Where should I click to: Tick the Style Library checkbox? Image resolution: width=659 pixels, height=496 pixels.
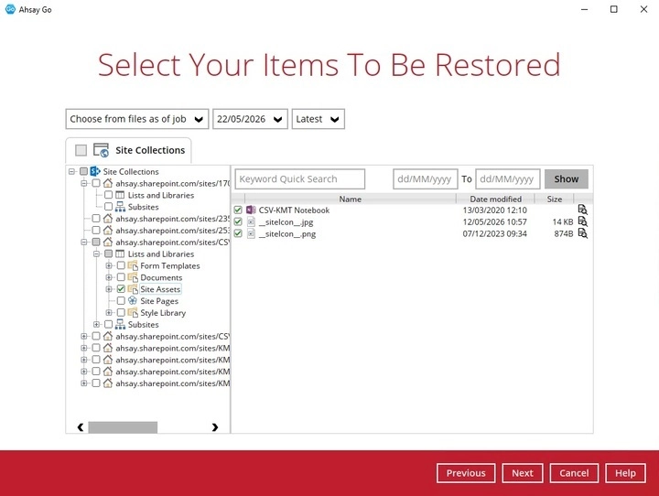pos(121,312)
